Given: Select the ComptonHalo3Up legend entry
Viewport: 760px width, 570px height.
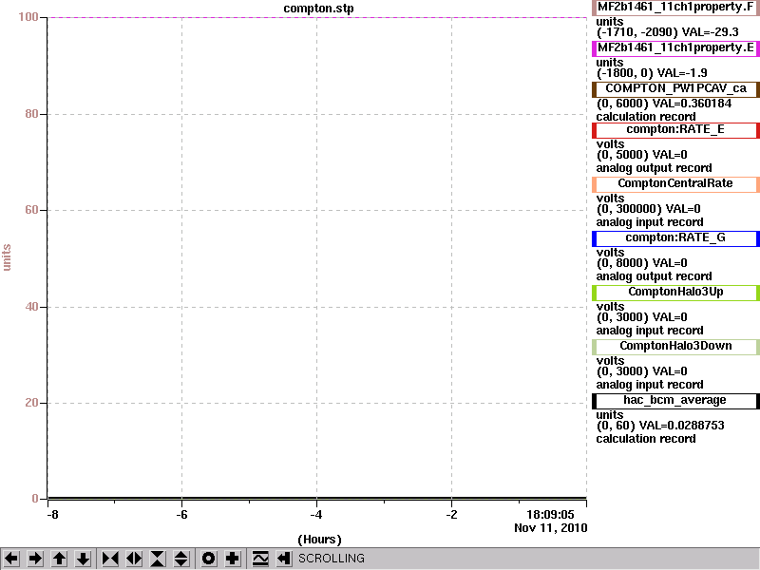Looking at the screenshot, I should pos(675,293).
